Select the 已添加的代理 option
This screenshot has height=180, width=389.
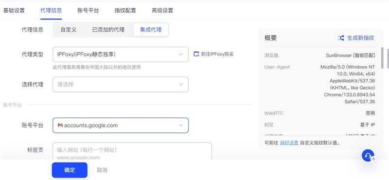108,30
